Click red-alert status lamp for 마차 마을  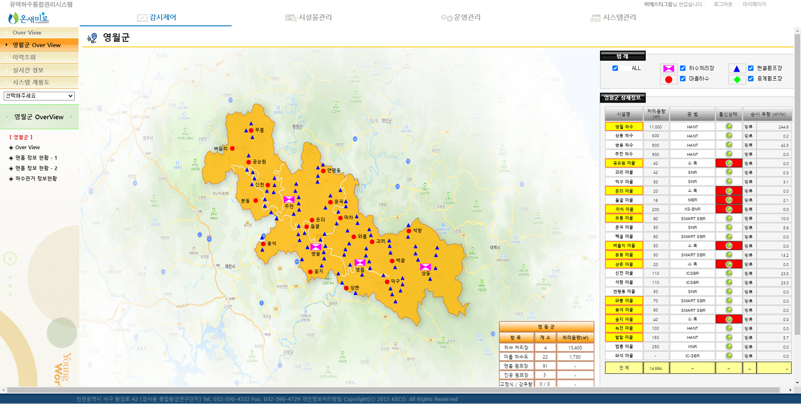point(729,209)
